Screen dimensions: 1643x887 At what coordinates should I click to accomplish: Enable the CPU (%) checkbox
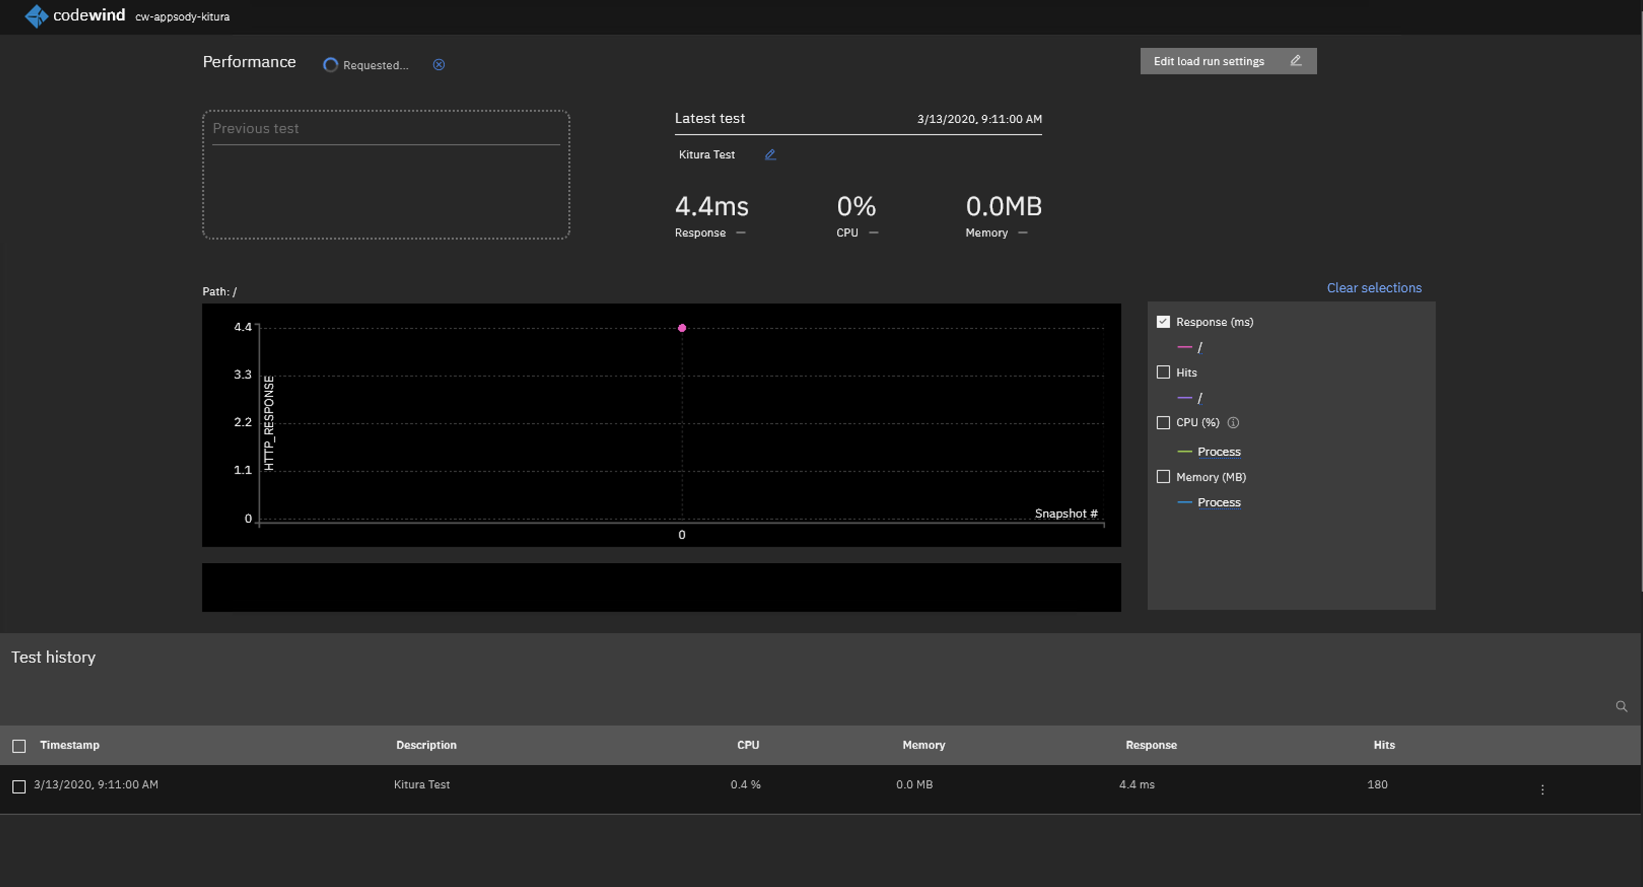click(x=1162, y=423)
